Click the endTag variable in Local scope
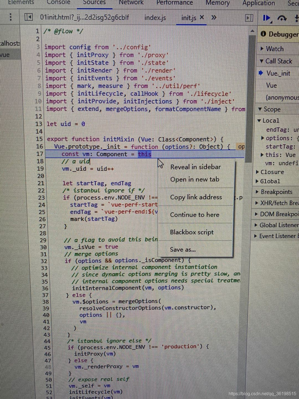 point(282,130)
